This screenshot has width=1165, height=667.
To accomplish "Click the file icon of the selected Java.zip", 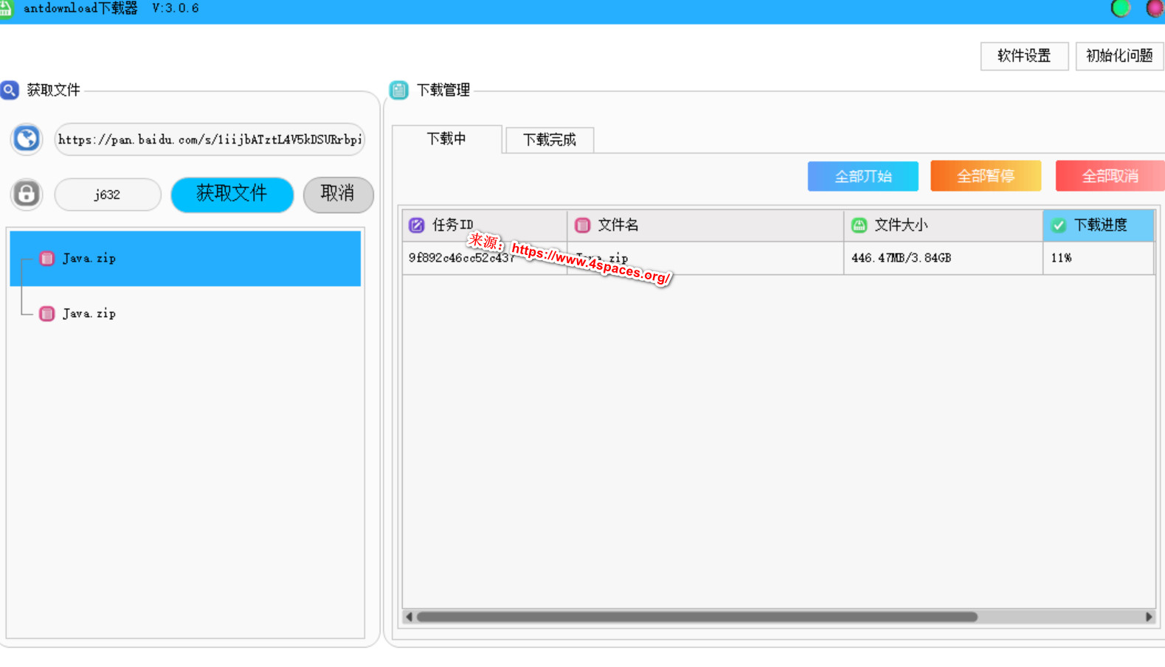I will click(47, 259).
